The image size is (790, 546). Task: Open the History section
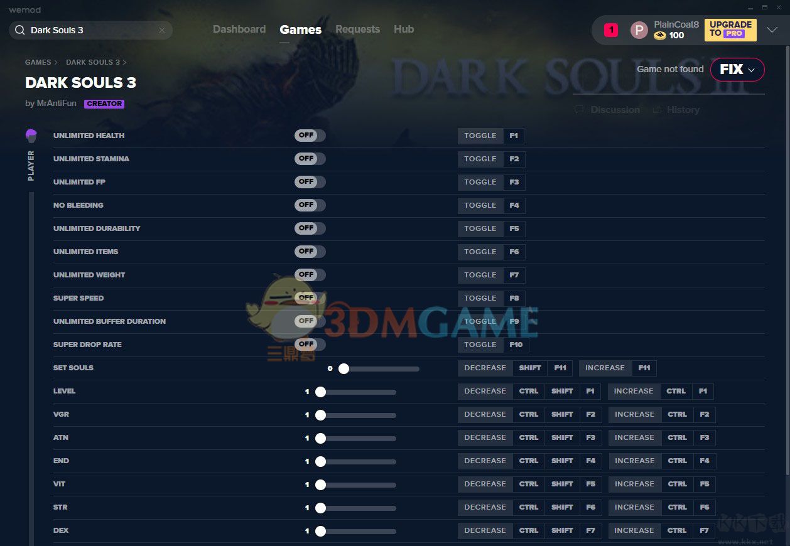(x=676, y=110)
